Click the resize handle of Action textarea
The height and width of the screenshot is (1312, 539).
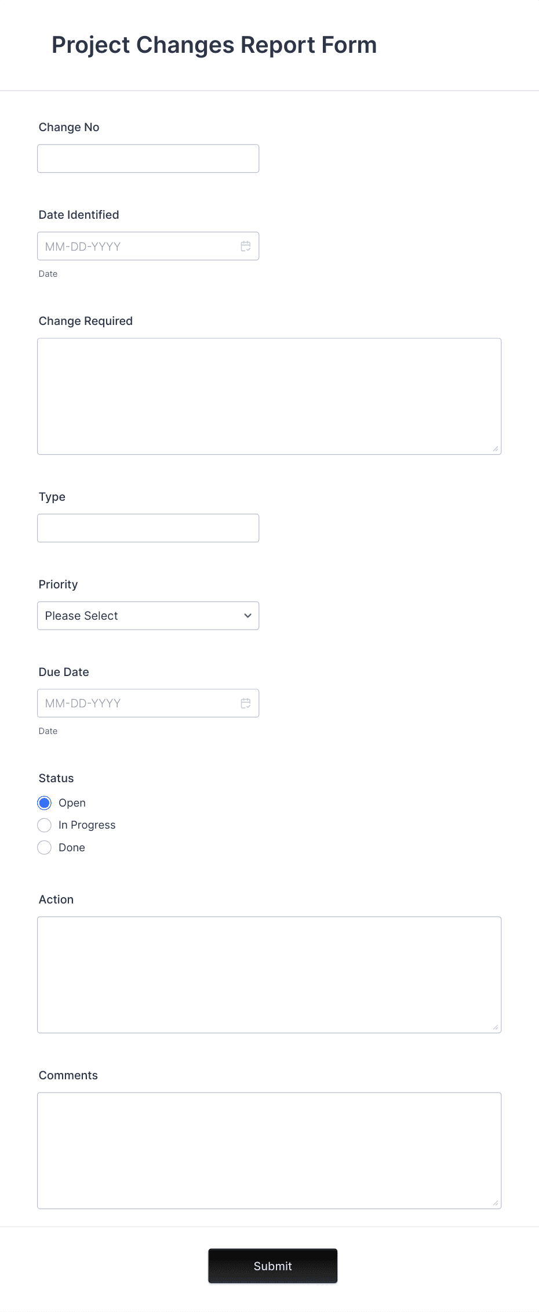pyautogui.click(x=496, y=1026)
